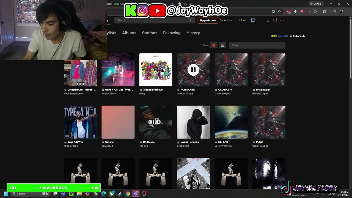This screenshot has width=352, height=198.
Task: Pause the playing ROB SANTA track
Action: [x=193, y=70]
